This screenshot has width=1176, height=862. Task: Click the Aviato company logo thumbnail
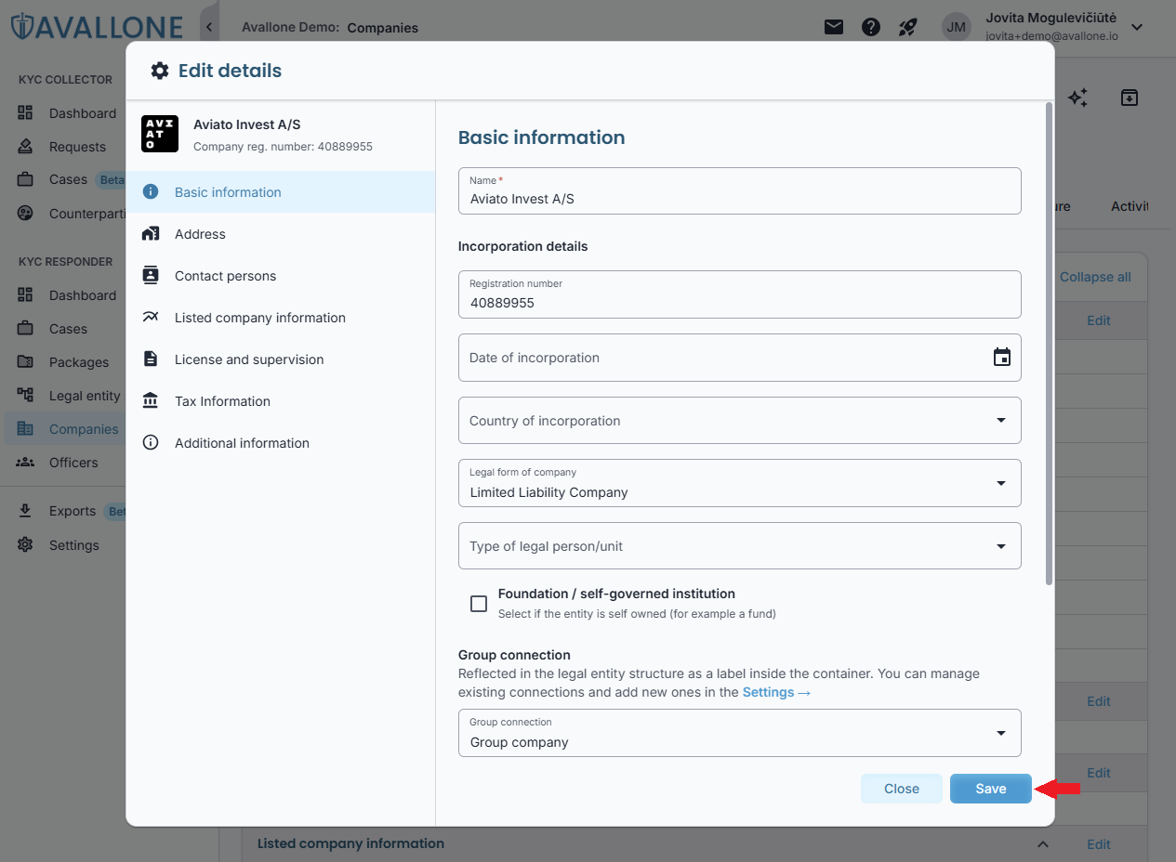(160, 134)
